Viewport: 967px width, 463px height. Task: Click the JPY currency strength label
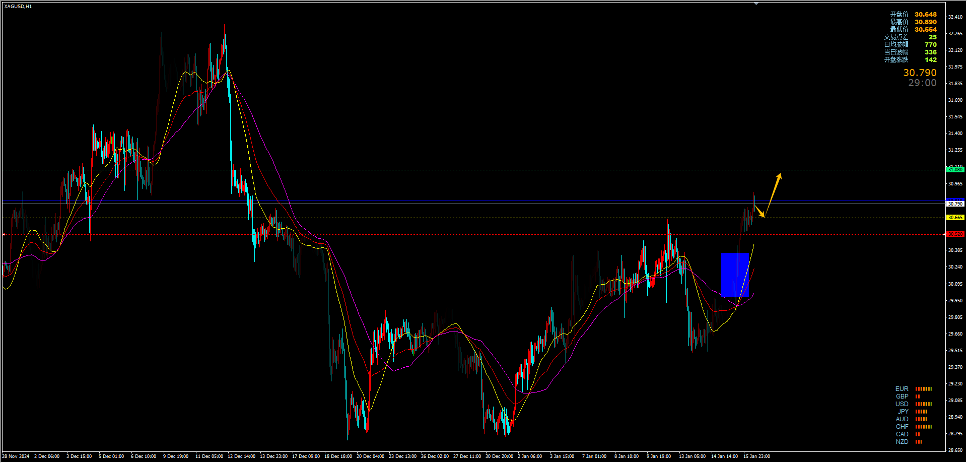pyautogui.click(x=903, y=412)
